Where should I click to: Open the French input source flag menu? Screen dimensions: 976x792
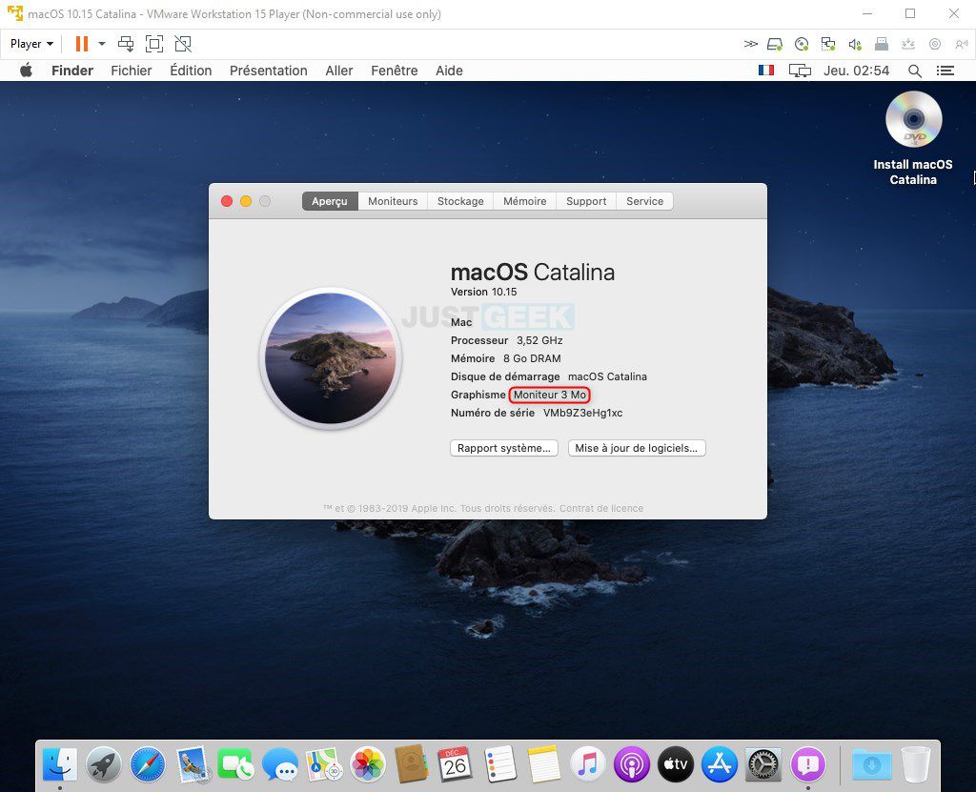coord(765,71)
